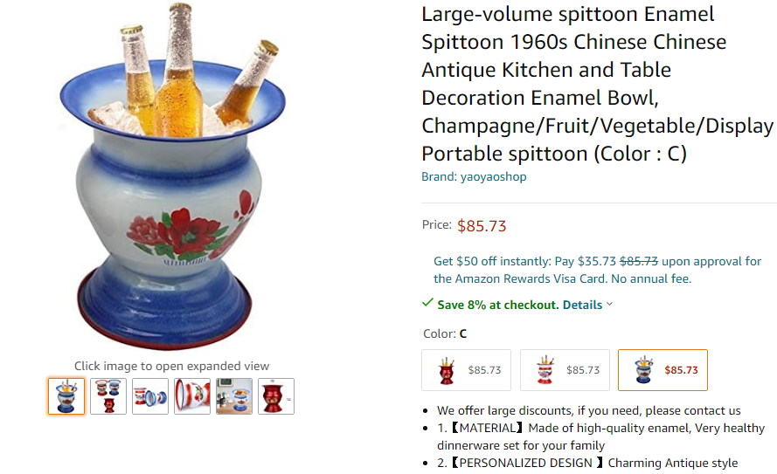Show close-up floral pattern thumbnail
The width and height of the screenshot is (777, 474).
192,396
